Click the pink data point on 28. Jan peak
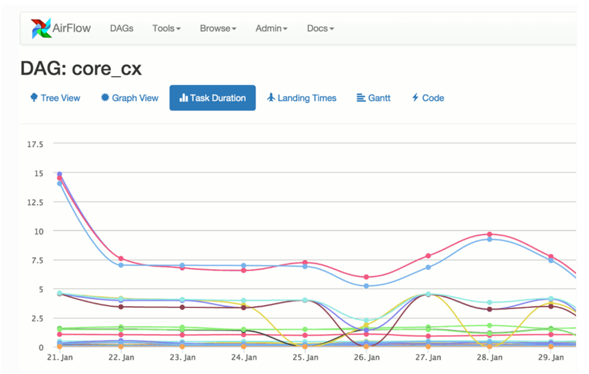 (x=489, y=234)
